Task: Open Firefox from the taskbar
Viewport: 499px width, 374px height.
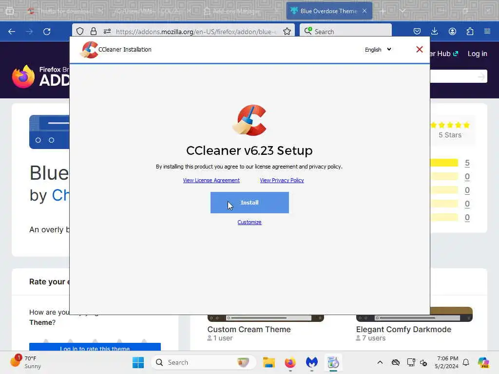Action: pyautogui.click(x=290, y=362)
